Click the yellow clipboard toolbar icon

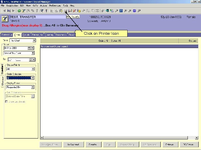pos(61,11)
